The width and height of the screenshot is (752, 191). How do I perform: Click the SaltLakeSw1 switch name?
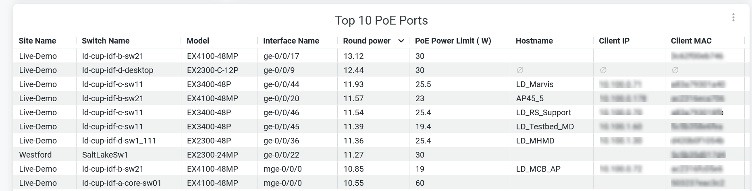[x=105, y=155]
